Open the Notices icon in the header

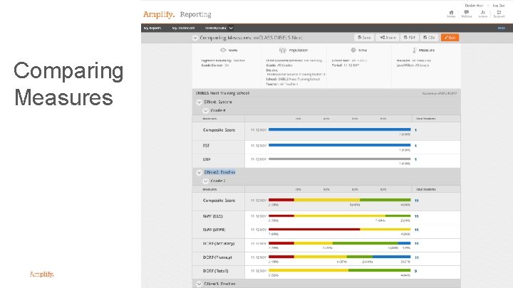[467, 14]
